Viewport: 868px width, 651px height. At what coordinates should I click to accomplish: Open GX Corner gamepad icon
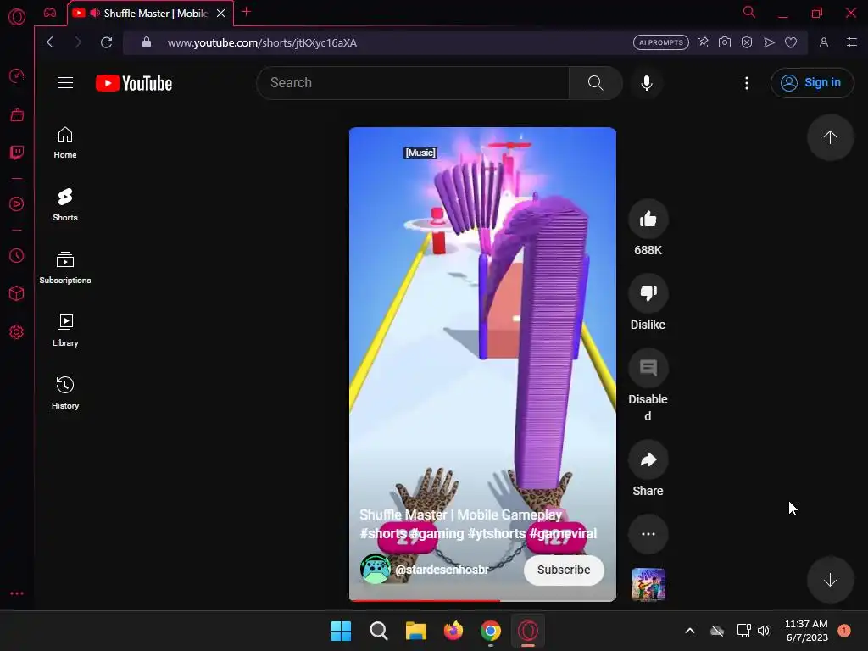click(50, 13)
